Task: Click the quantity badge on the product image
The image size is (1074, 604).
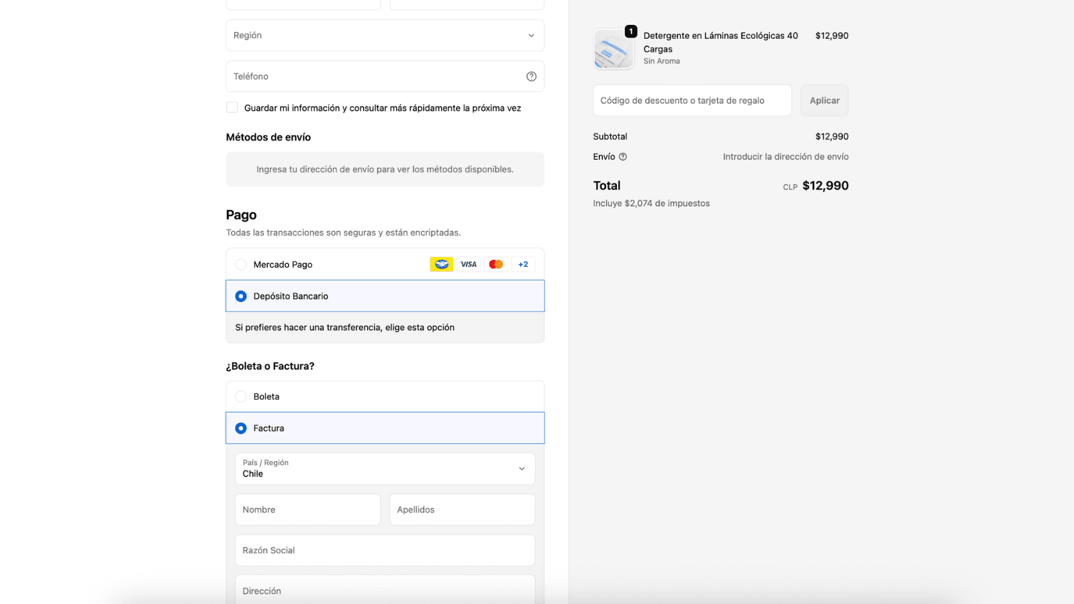Action: [x=630, y=30]
